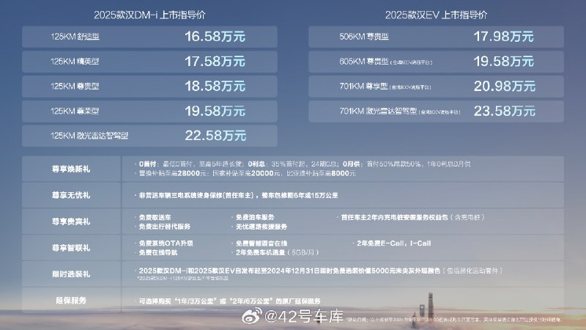Click the 17.58万元 price
This screenshot has width=586, height=330.
[215, 62]
